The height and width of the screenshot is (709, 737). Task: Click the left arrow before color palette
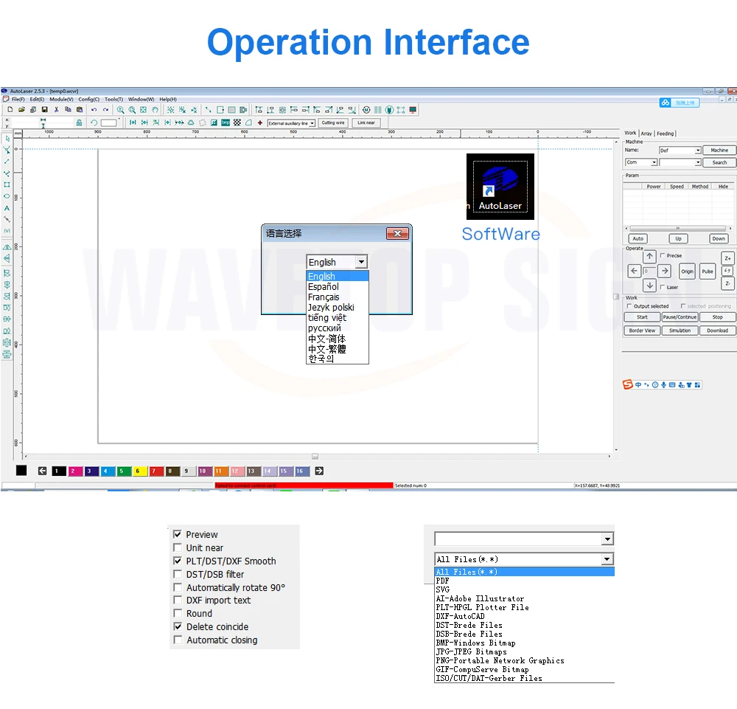point(42,471)
